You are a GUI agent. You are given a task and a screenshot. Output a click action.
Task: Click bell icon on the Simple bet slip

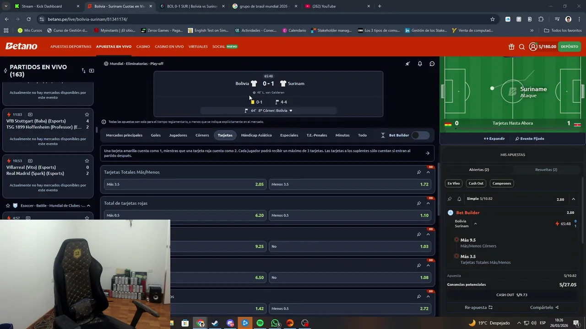(x=459, y=199)
